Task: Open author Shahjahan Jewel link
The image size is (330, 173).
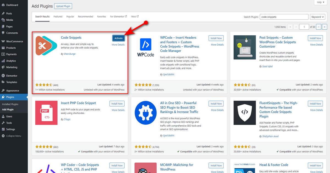Action: (x=270, y=136)
